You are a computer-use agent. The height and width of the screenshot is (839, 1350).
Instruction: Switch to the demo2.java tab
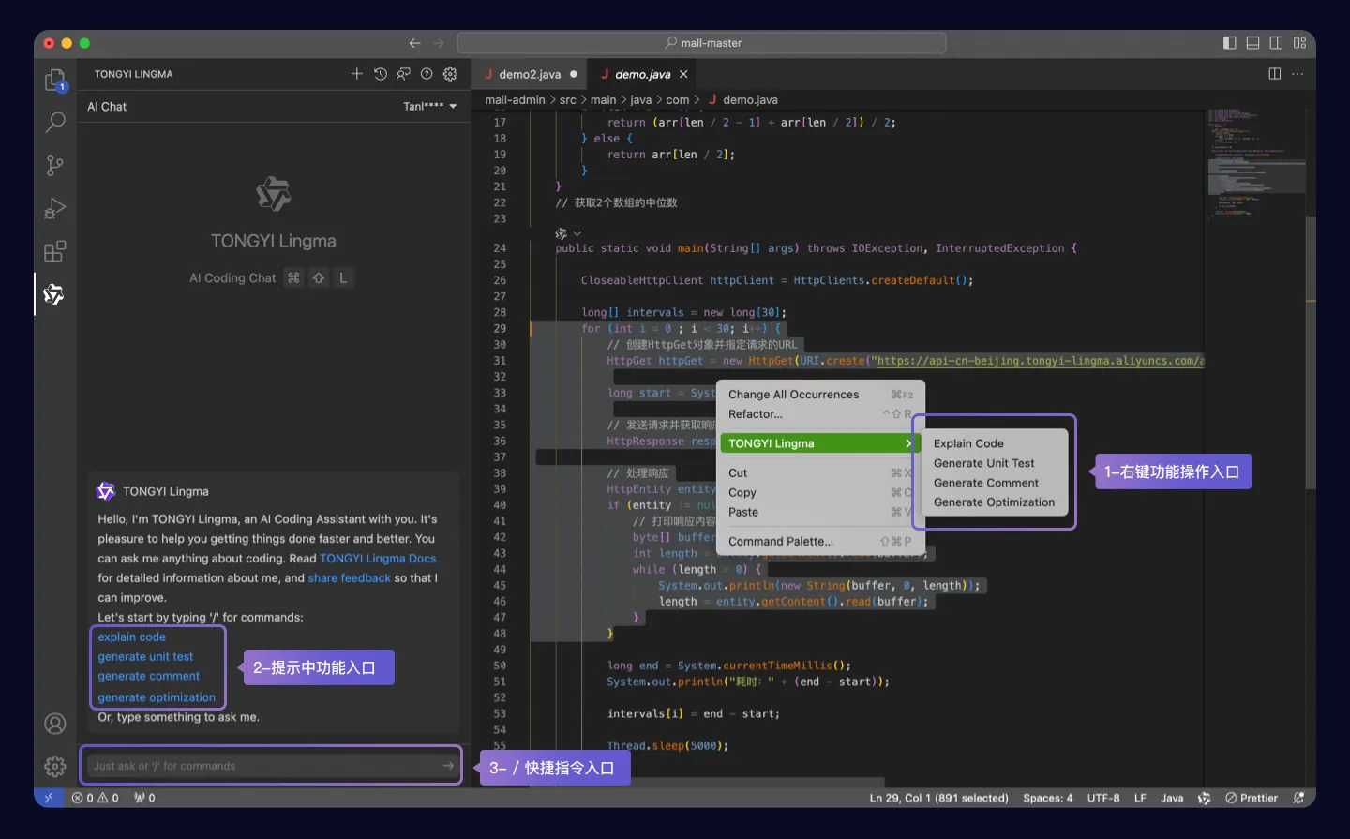click(530, 74)
